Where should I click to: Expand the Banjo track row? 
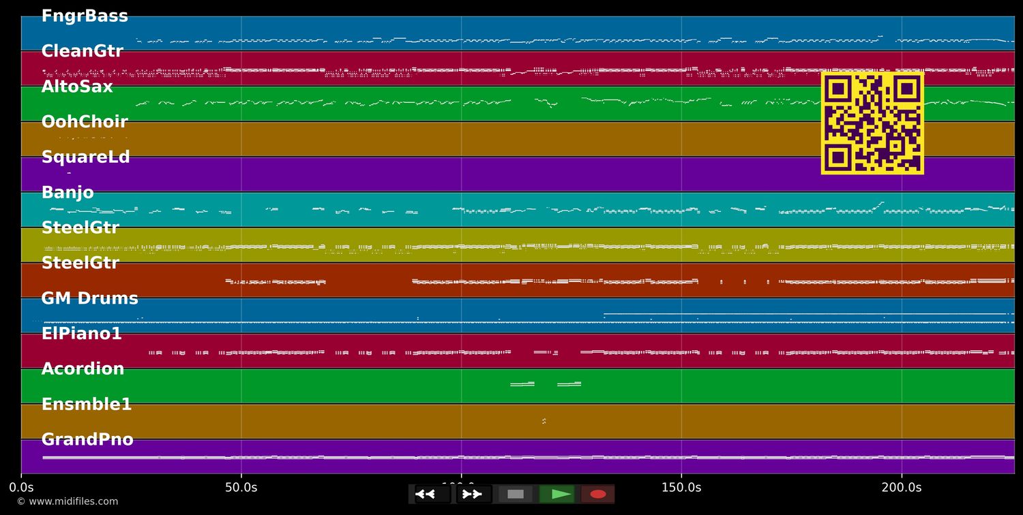tap(68, 192)
